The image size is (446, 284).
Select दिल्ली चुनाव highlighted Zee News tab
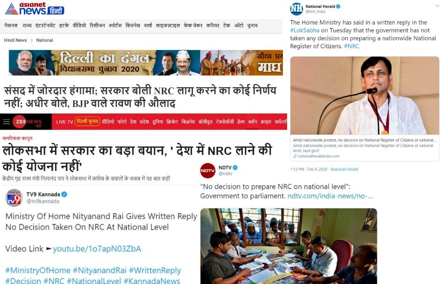[x=87, y=121]
